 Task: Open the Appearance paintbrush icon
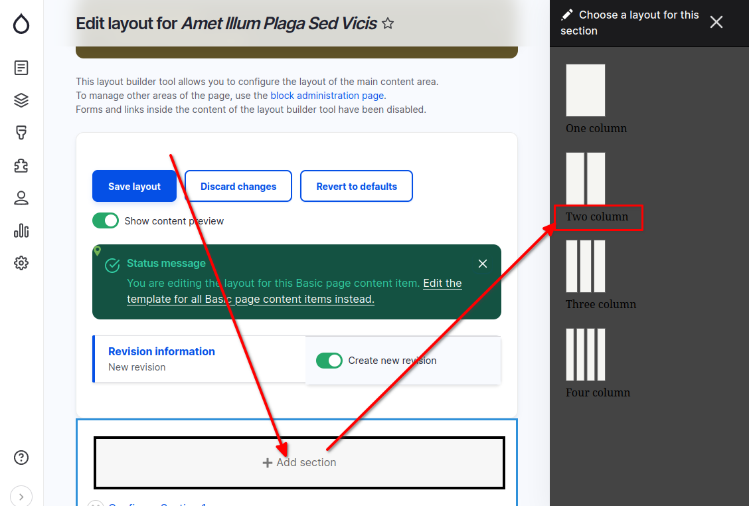tap(21, 132)
